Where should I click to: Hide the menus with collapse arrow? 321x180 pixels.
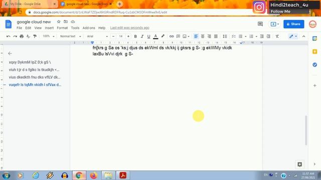click(303, 36)
